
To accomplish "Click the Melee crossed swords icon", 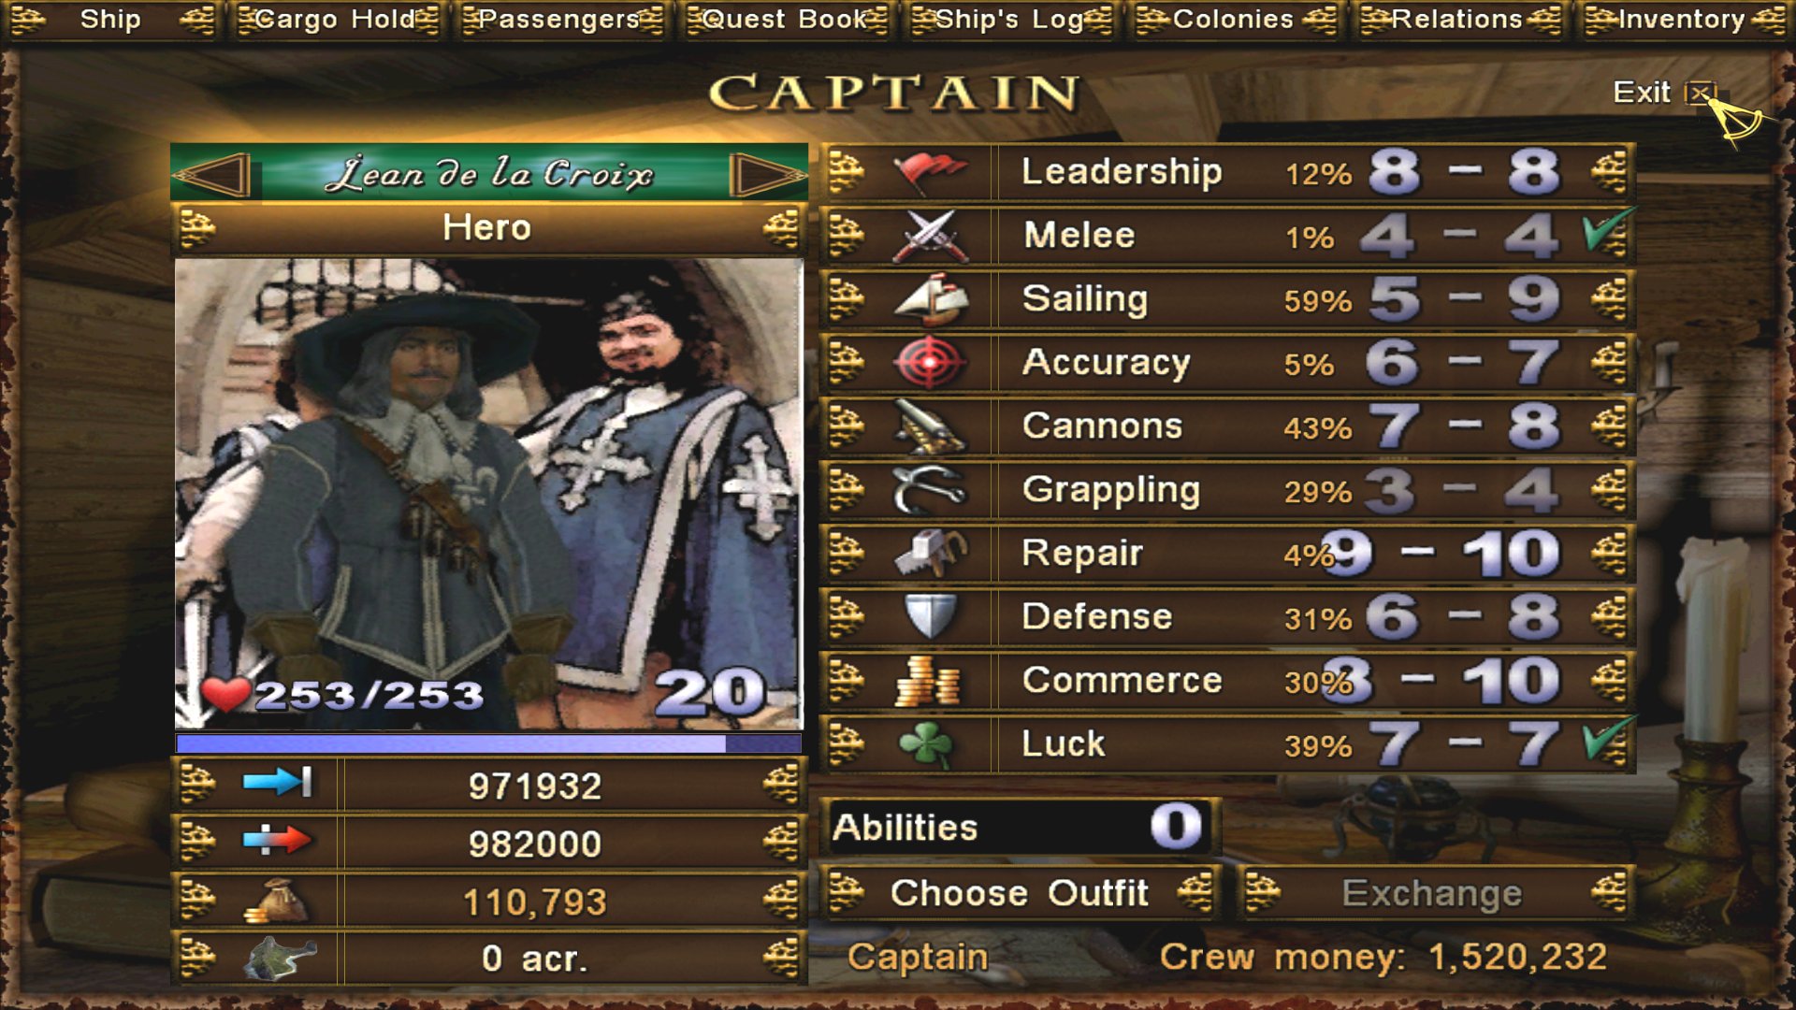I will (929, 236).
